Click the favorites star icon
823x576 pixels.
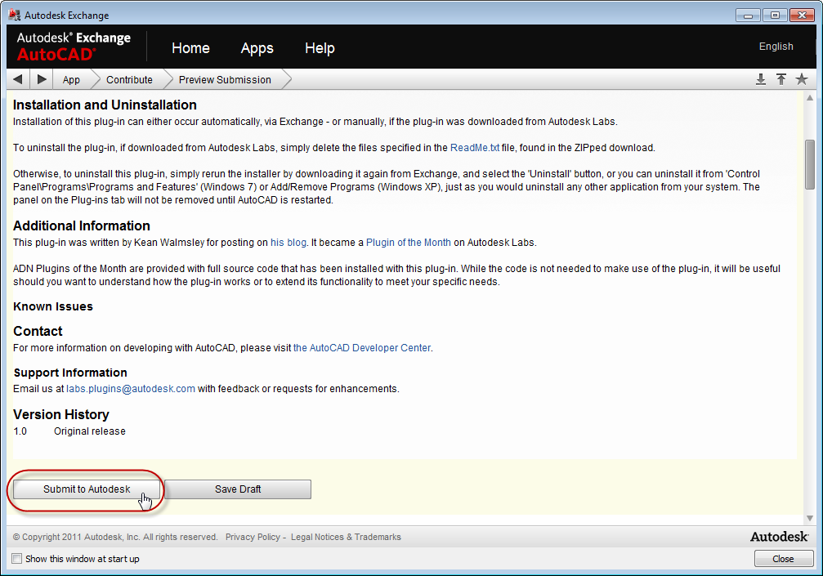802,79
